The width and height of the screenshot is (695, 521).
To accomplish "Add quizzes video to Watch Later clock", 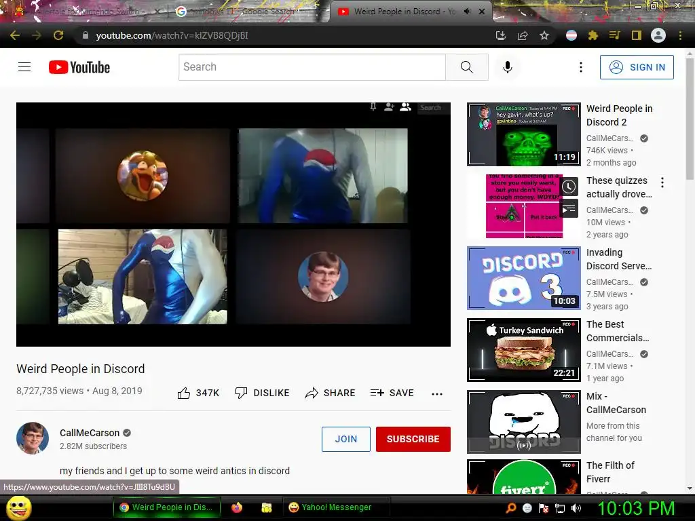I will pyautogui.click(x=569, y=187).
